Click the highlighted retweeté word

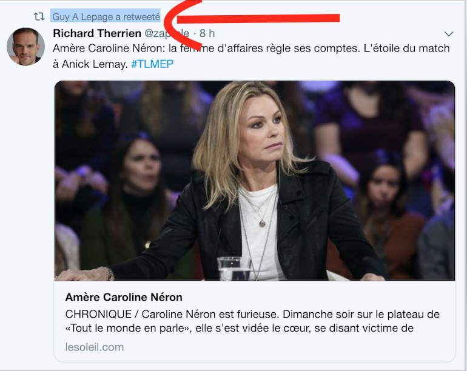pos(141,17)
